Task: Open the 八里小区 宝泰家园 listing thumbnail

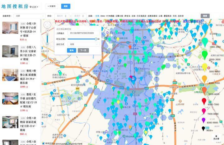Action: pos(10,51)
